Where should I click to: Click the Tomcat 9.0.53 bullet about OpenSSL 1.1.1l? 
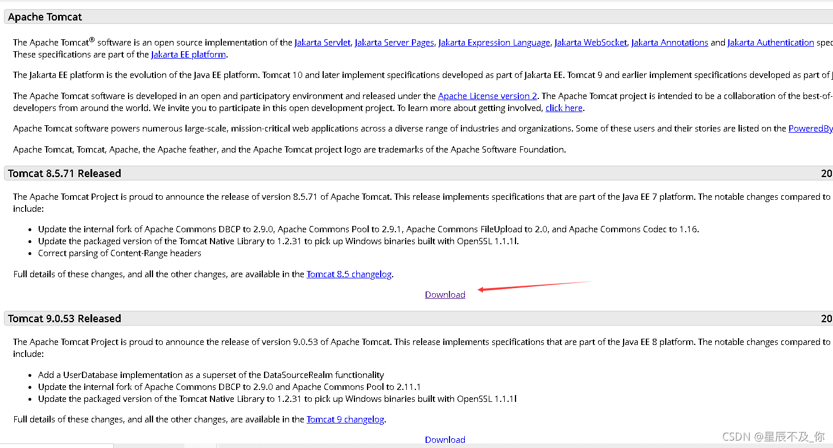[x=277, y=399]
